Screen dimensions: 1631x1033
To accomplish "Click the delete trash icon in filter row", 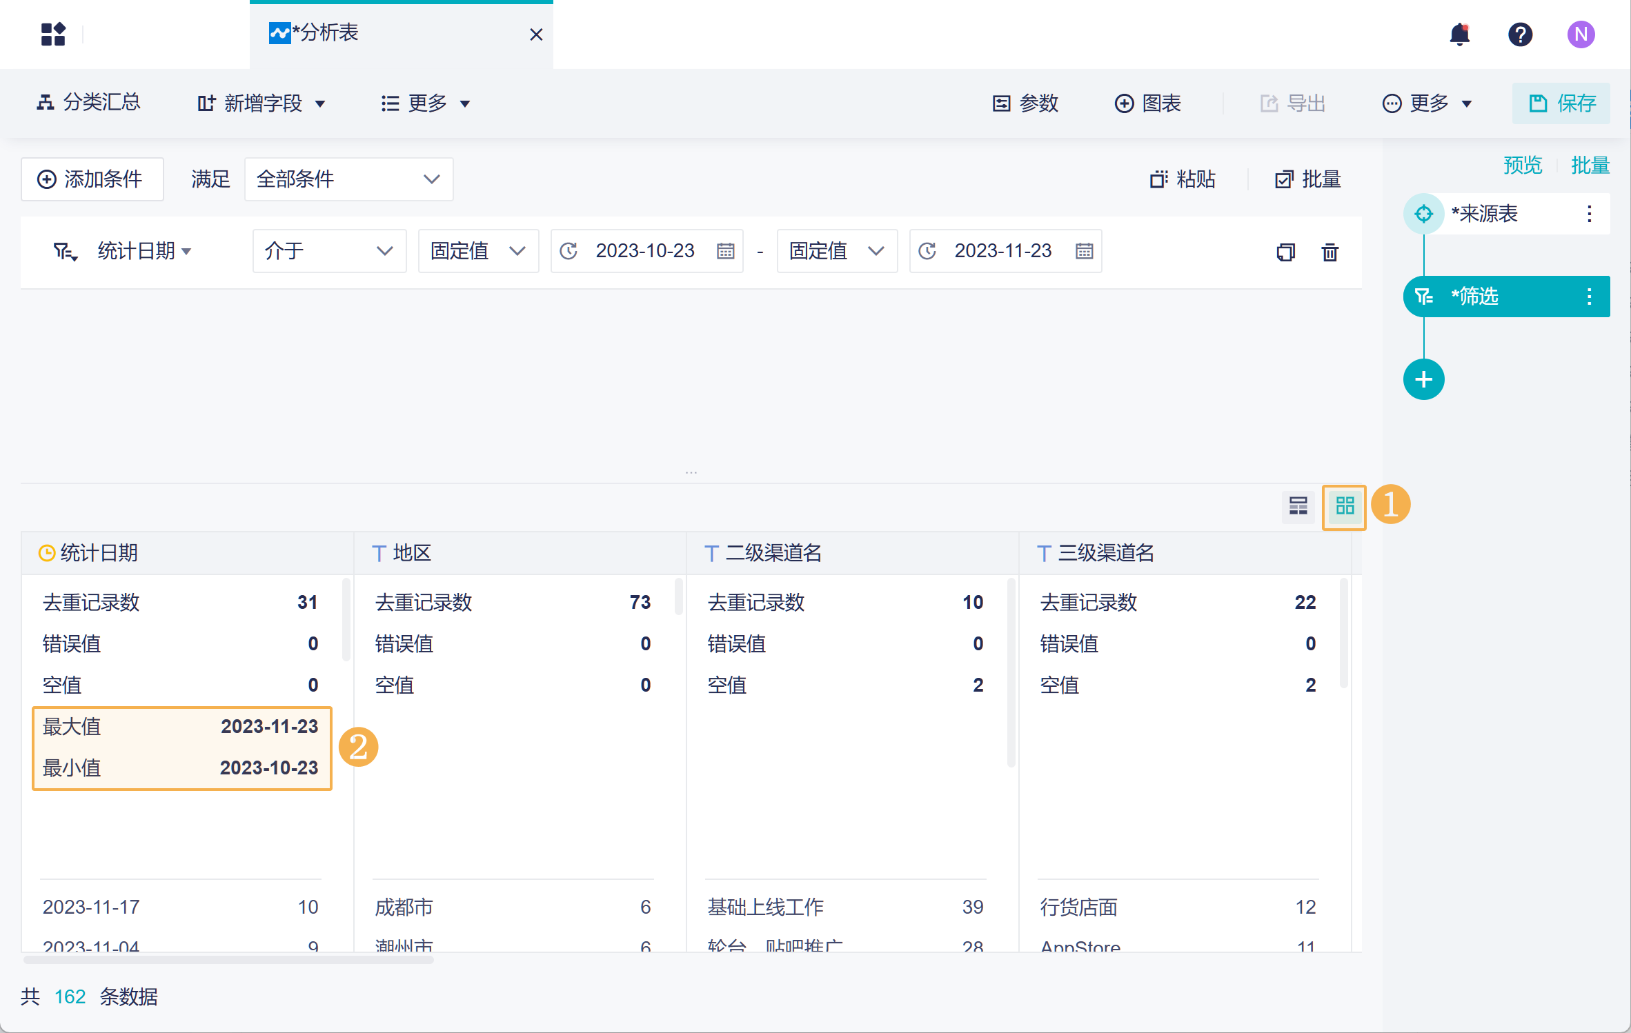I will [1329, 252].
